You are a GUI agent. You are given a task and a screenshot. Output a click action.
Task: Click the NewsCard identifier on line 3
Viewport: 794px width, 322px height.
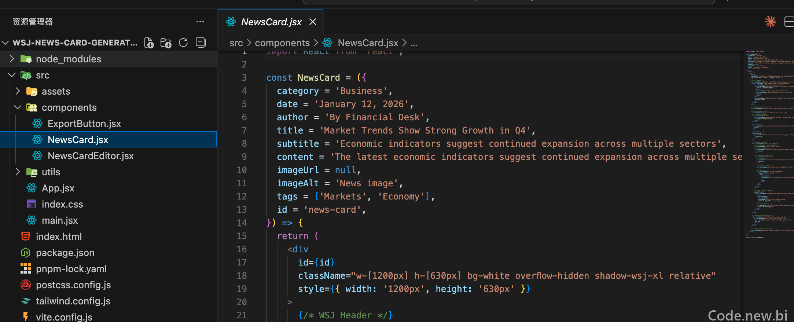point(319,77)
